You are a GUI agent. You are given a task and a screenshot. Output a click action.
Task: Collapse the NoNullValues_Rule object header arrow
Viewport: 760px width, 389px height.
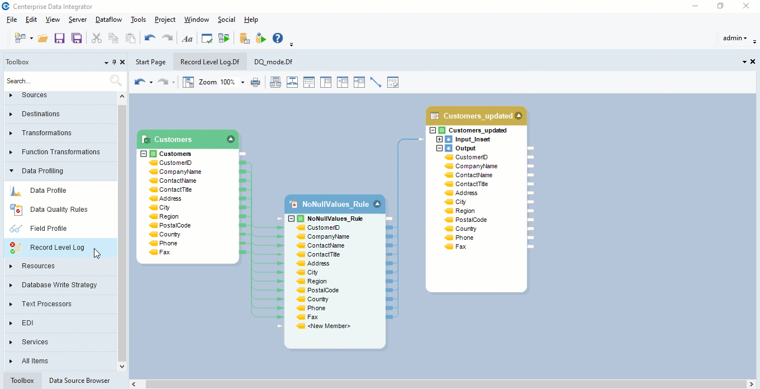pos(377,204)
